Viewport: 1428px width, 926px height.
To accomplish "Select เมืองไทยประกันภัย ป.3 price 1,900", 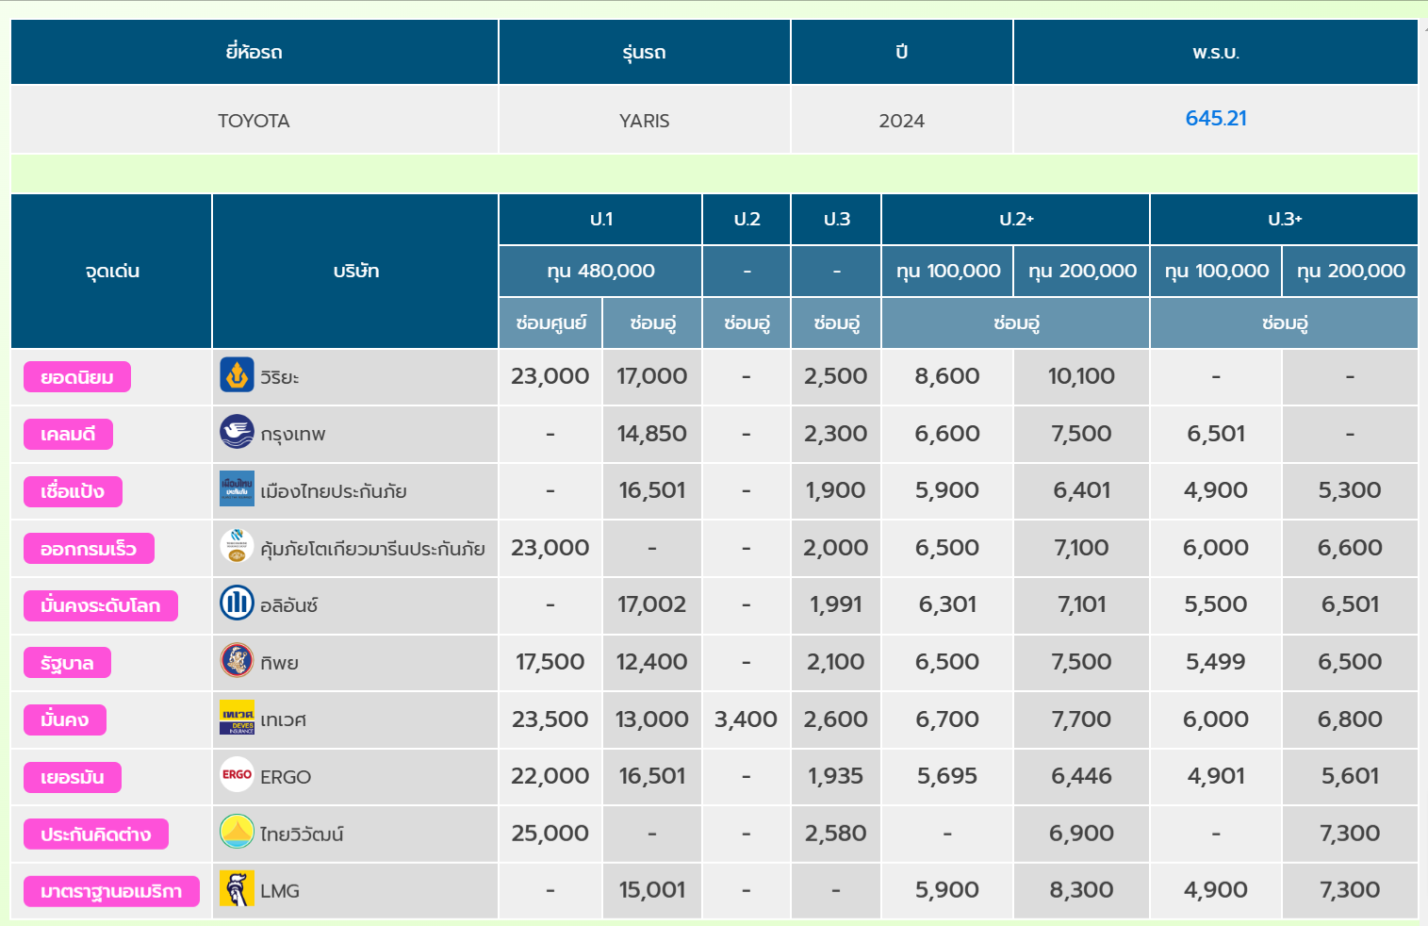I will [836, 490].
